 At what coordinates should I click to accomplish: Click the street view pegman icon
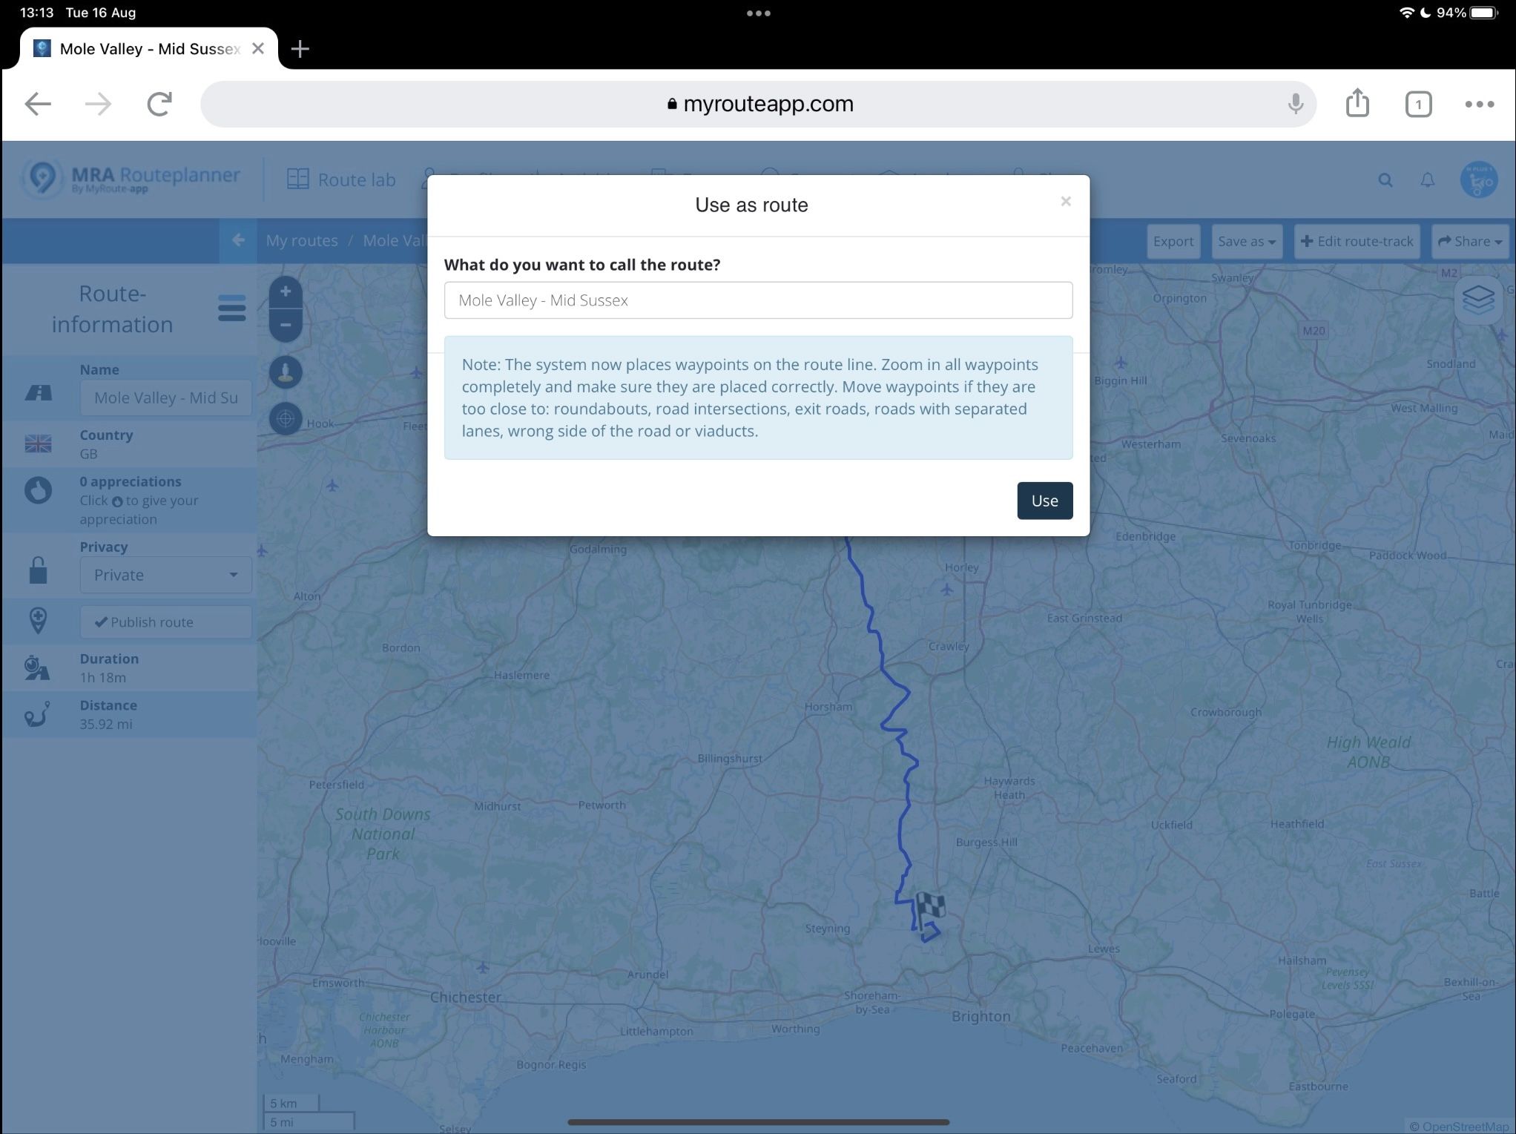(x=286, y=372)
